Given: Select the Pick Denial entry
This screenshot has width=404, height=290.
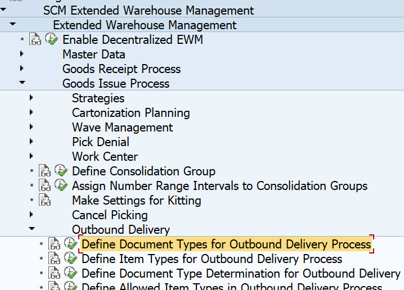Looking at the screenshot, I should pyautogui.click(x=100, y=142).
